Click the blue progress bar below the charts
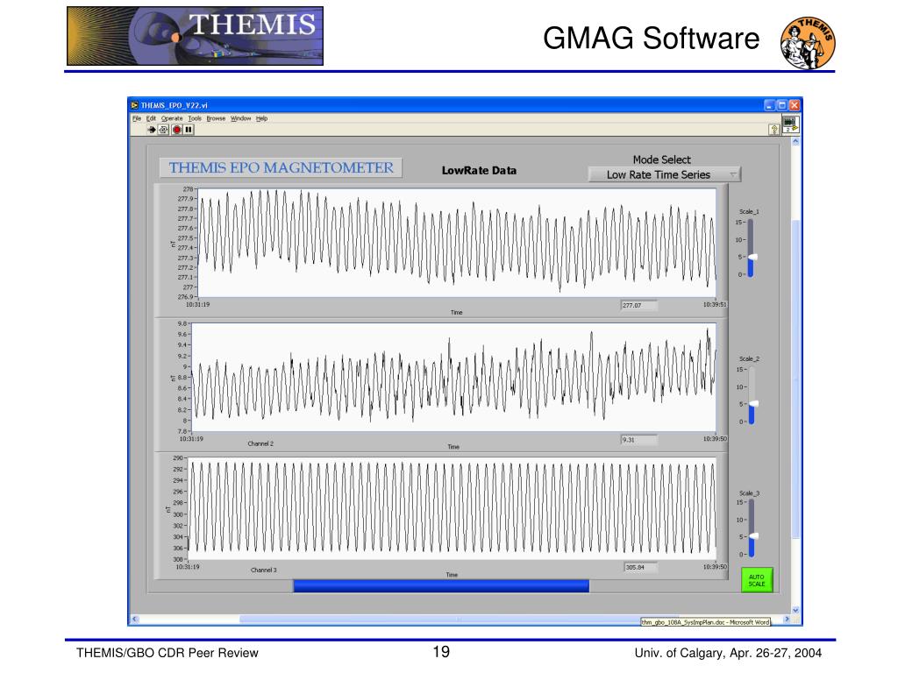Viewport: 898px width, 673px height. click(441, 586)
